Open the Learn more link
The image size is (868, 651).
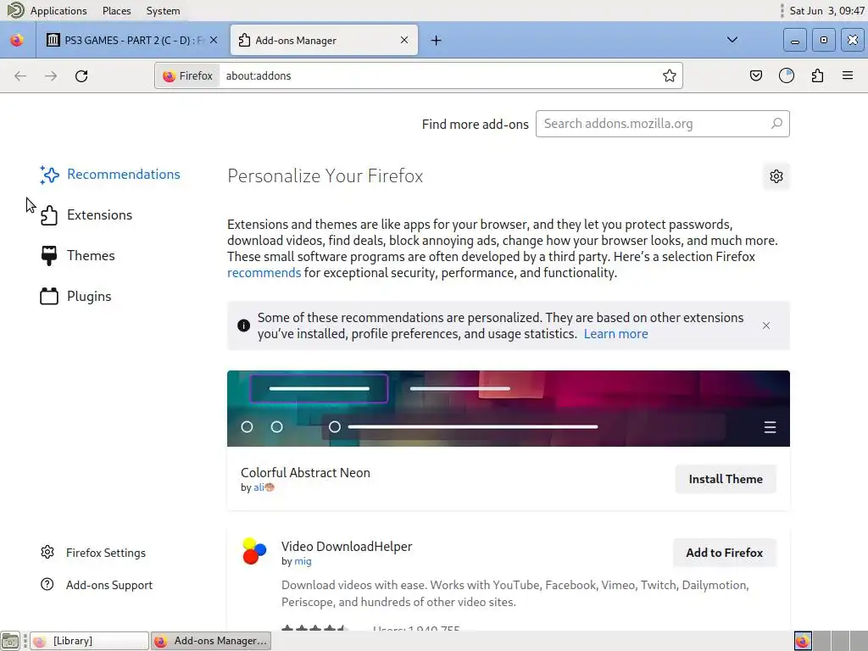pos(615,334)
